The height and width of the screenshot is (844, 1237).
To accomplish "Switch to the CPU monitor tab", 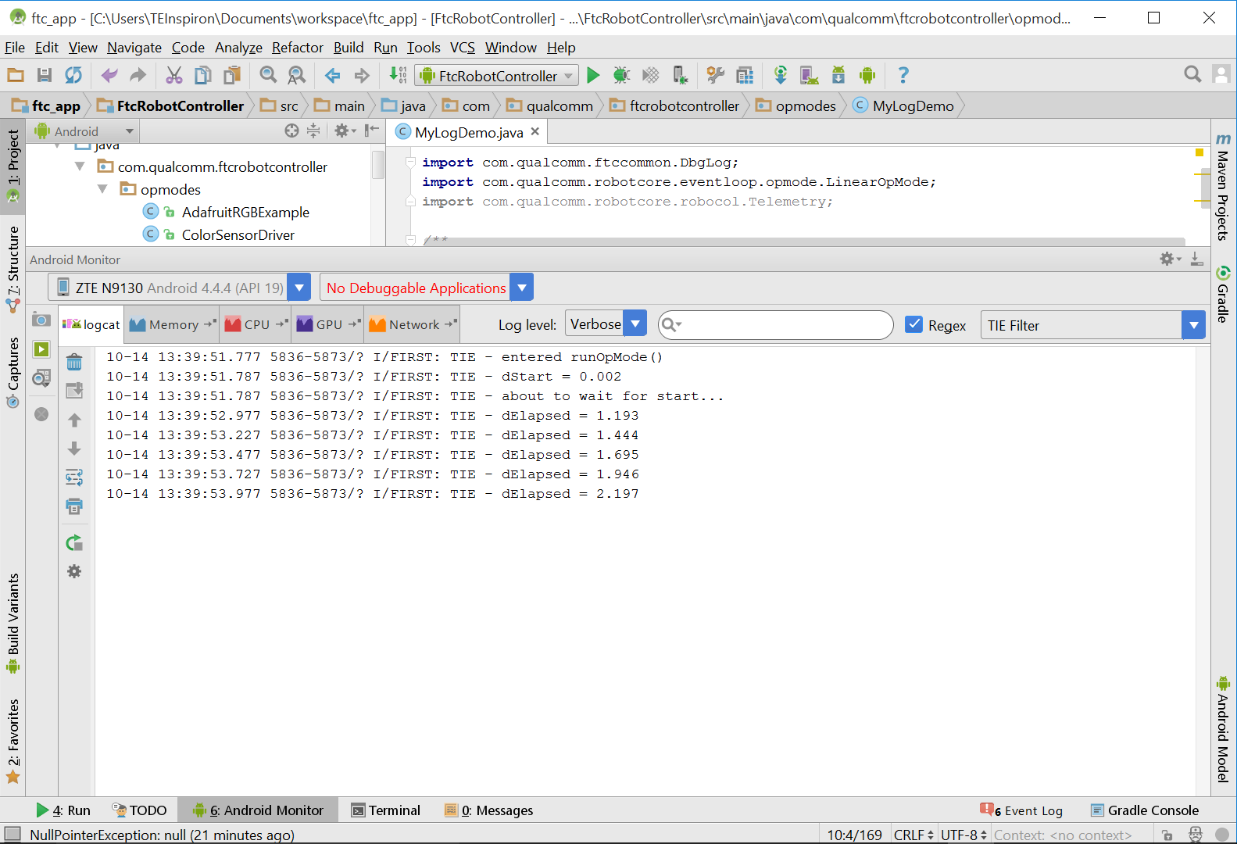I will [x=255, y=324].
